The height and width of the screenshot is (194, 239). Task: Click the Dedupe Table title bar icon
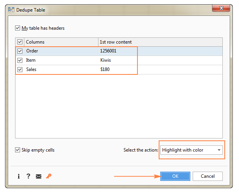coord(11,10)
